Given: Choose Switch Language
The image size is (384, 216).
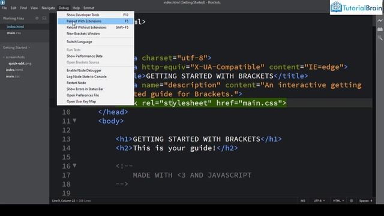Looking at the screenshot, I should [x=95, y=41].
